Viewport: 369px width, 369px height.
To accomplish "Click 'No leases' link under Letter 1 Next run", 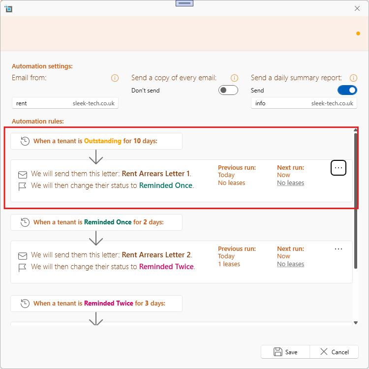I will coord(291,183).
